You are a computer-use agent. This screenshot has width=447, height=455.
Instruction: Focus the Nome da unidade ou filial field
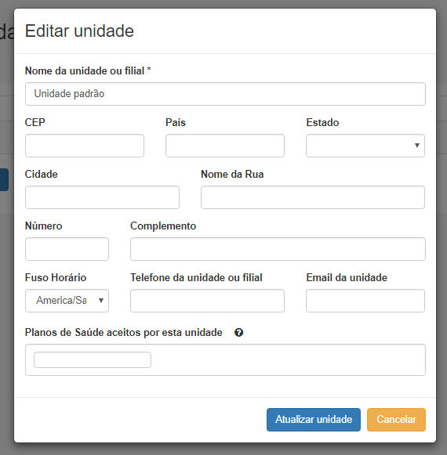(x=225, y=94)
